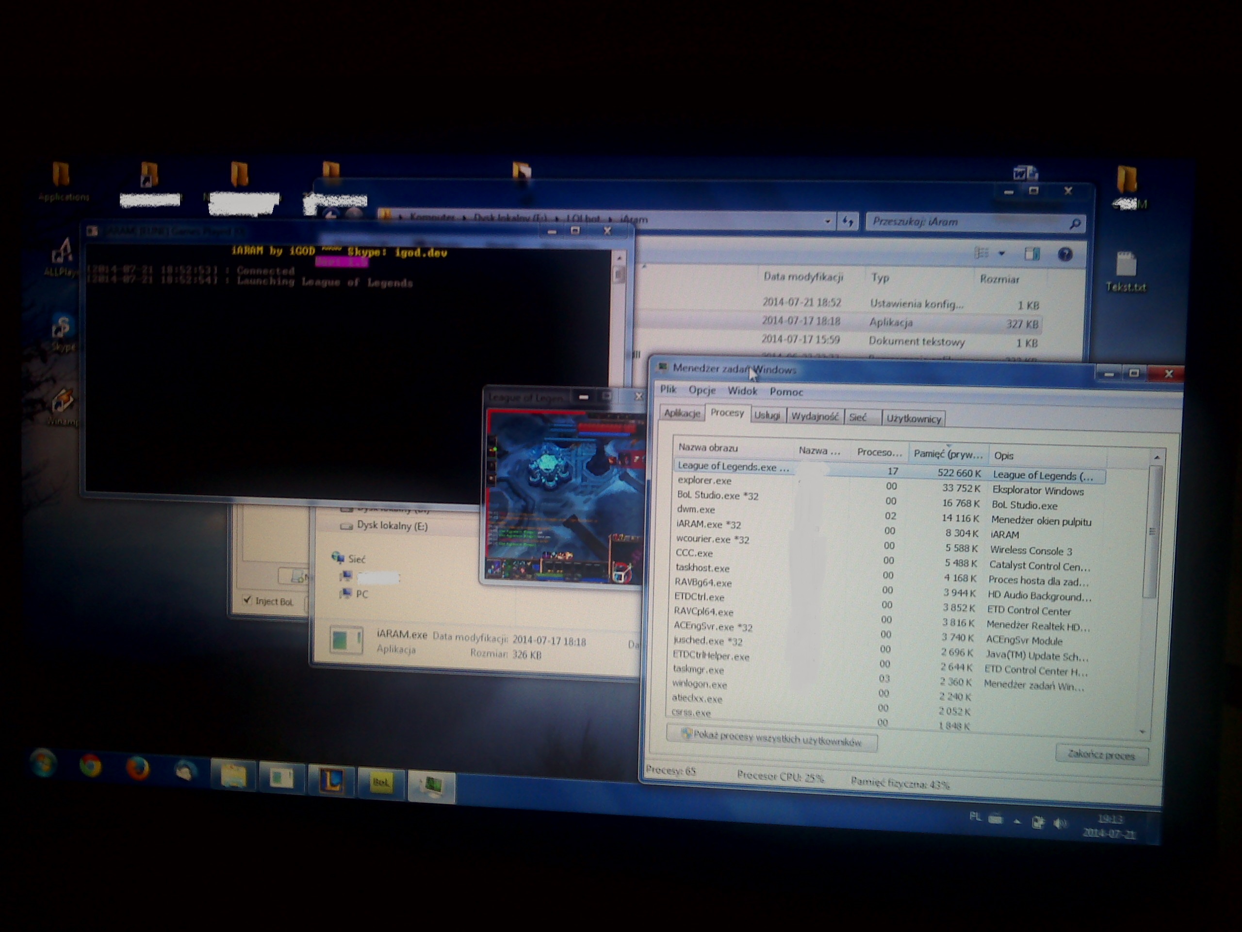The height and width of the screenshot is (932, 1242).
Task: Click the search magnifier in Explorer search box
Action: (1075, 224)
